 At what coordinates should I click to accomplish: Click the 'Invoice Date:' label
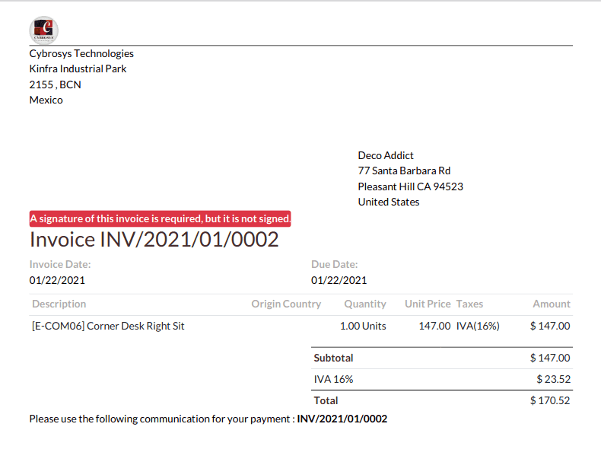pos(60,264)
